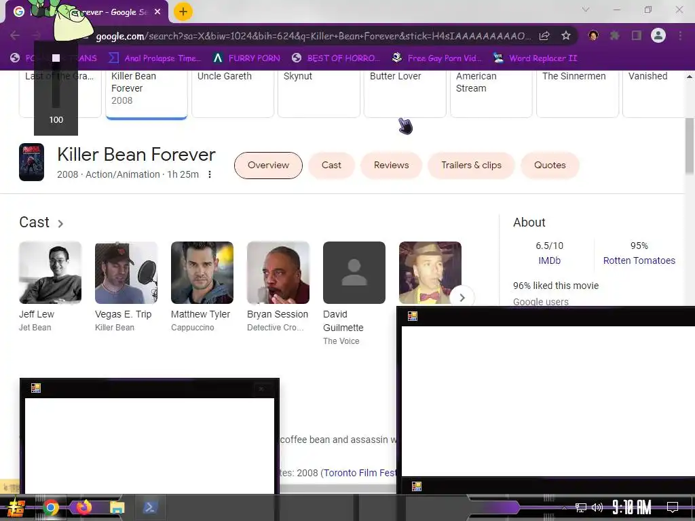Click the address bar URL field
Image resolution: width=695 pixels, height=521 pixels.
click(x=312, y=36)
